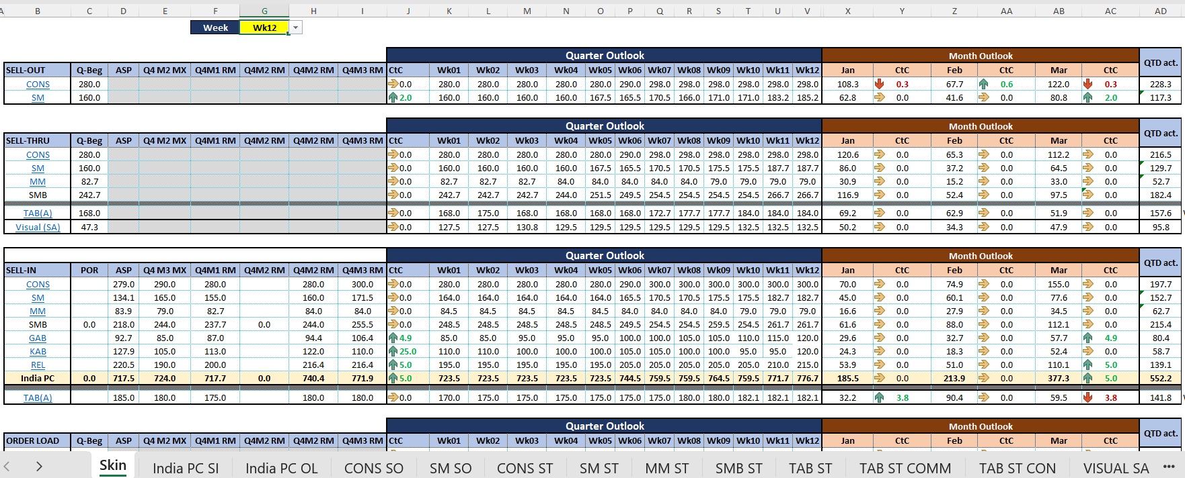This screenshot has height=478, width=1185.
Task: Open the CONS link in SELL-OUT table
Action: pyautogui.click(x=38, y=85)
